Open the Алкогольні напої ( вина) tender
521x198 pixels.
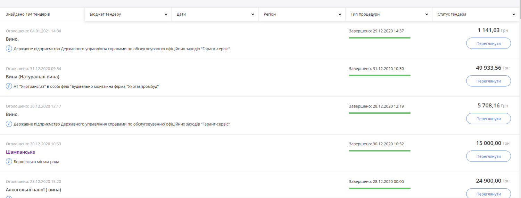tap(33, 190)
